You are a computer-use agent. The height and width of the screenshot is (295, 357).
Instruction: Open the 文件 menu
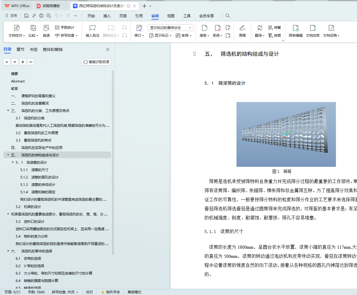(x=11, y=16)
